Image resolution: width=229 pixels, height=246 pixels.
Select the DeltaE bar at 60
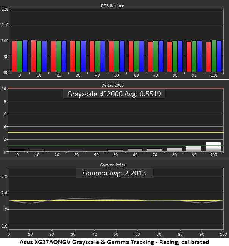135,150
